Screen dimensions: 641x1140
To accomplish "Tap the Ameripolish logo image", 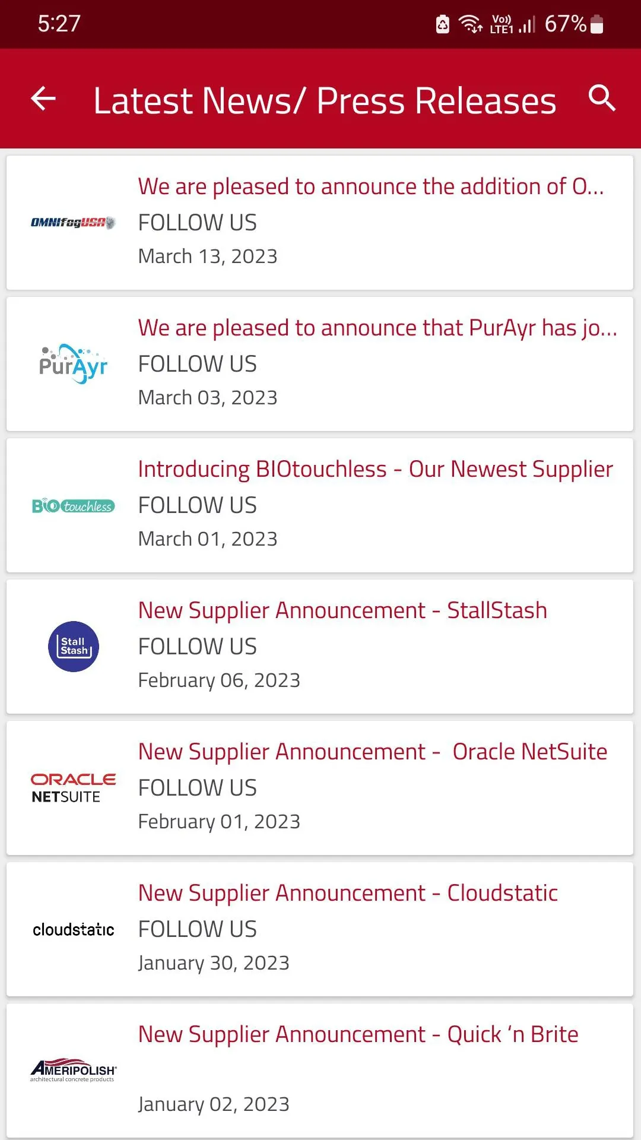I will 73,1070.
